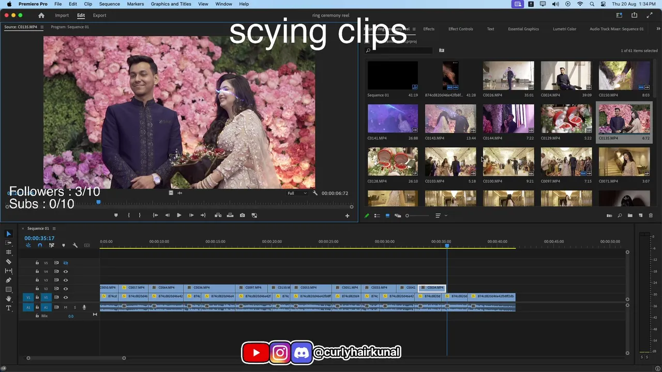Click the New Item icon in Project panel
662x372 pixels.
coord(640,215)
